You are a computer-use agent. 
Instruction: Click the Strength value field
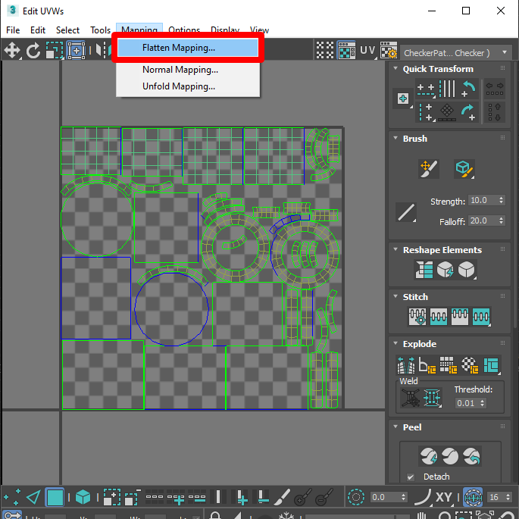click(x=482, y=201)
